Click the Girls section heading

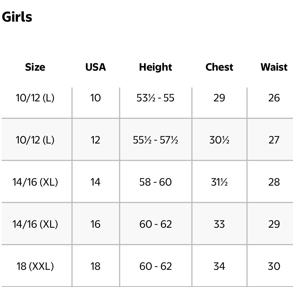pos(17,17)
